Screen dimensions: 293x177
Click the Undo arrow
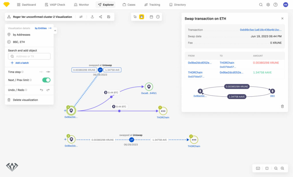(41, 90)
